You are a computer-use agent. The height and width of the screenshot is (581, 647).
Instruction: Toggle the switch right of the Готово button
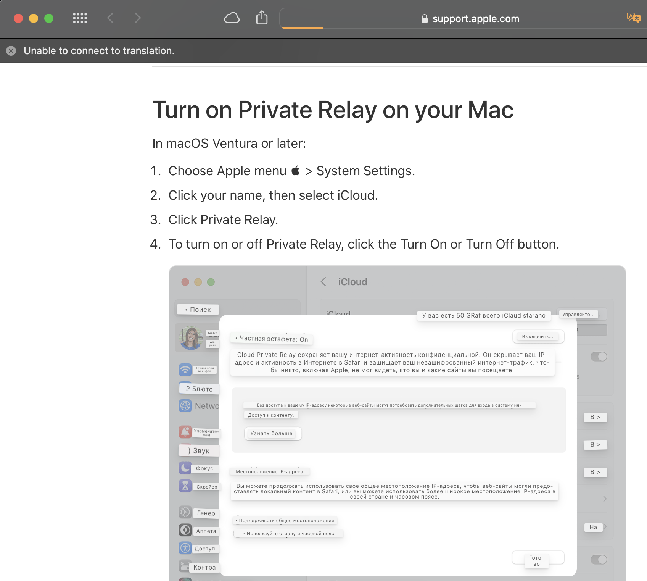tap(599, 560)
